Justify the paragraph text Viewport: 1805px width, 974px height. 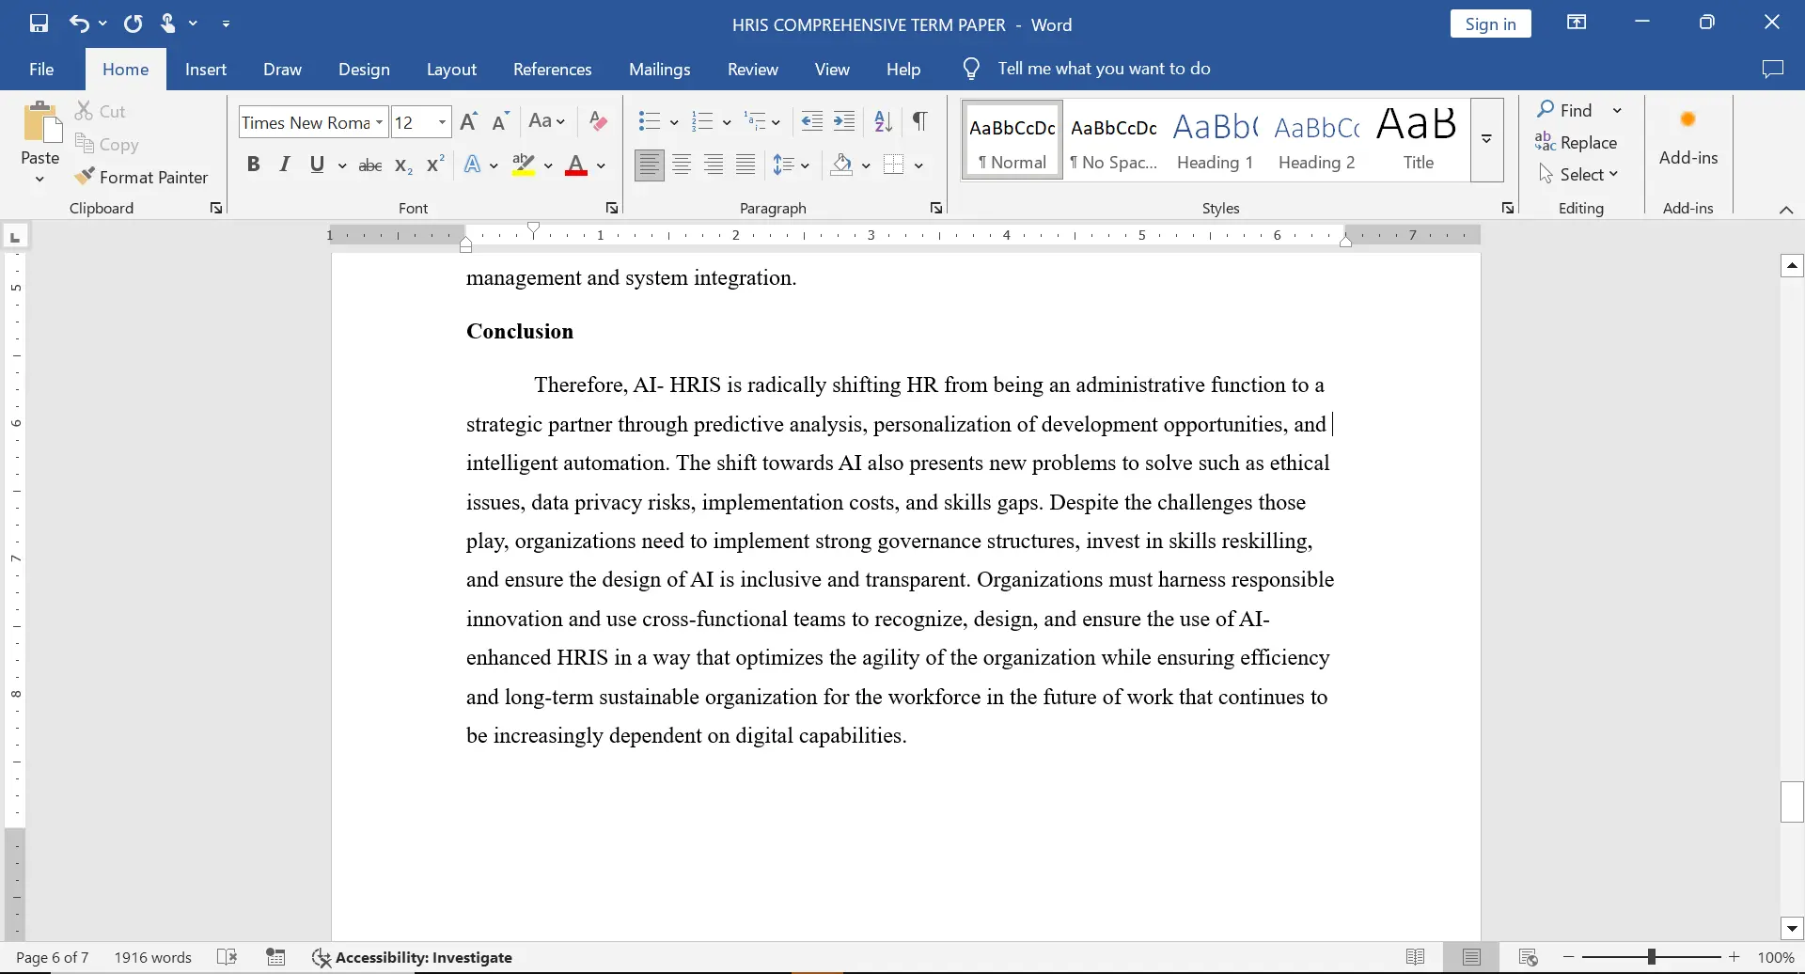(x=746, y=165)
